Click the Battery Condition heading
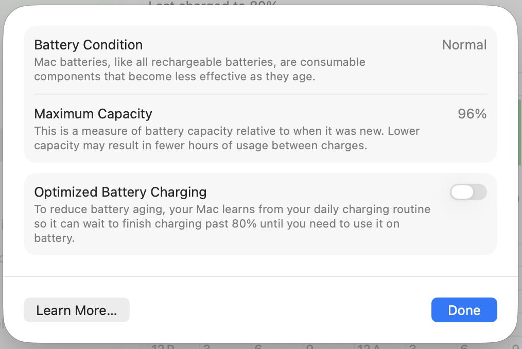Image resolution: width=522 pixels, height=349 pixels. (x=88, y=45)
